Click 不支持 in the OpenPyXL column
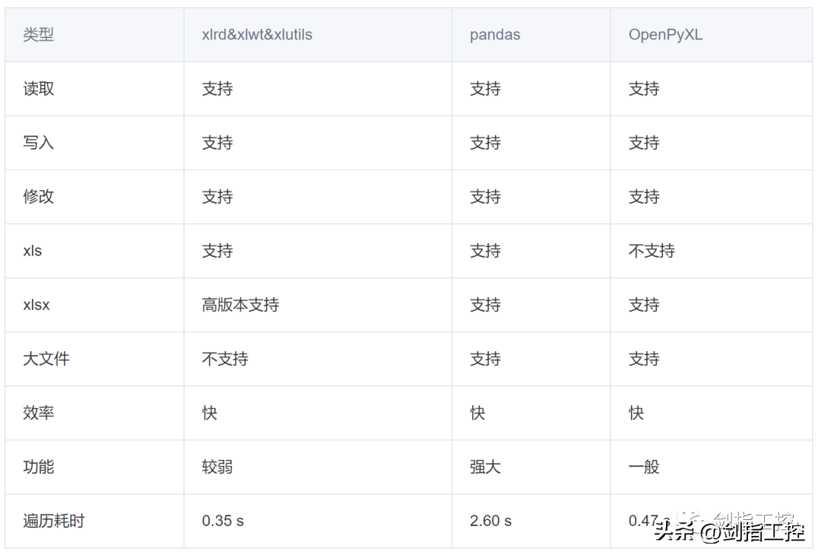 (x=651, y=251)
